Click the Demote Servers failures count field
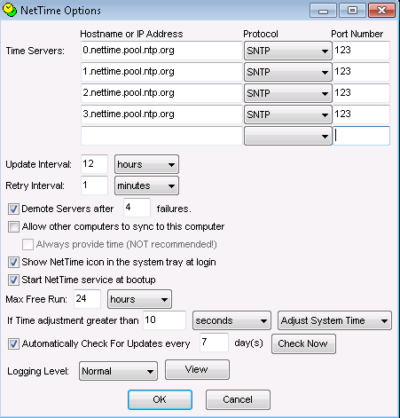Screen dimensions: 400x418 137,208
